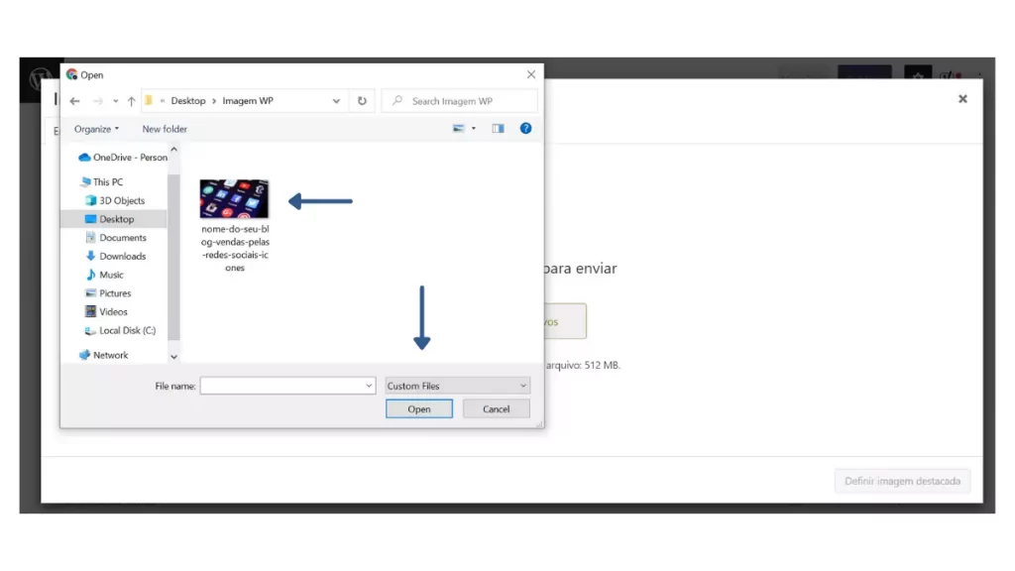Expand the File name dropdown arrow
This screenshot has height=571, width=1015.
(369, 386)
